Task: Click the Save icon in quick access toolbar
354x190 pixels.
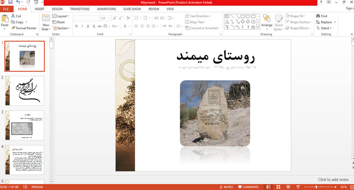Action: pos(10,2)
